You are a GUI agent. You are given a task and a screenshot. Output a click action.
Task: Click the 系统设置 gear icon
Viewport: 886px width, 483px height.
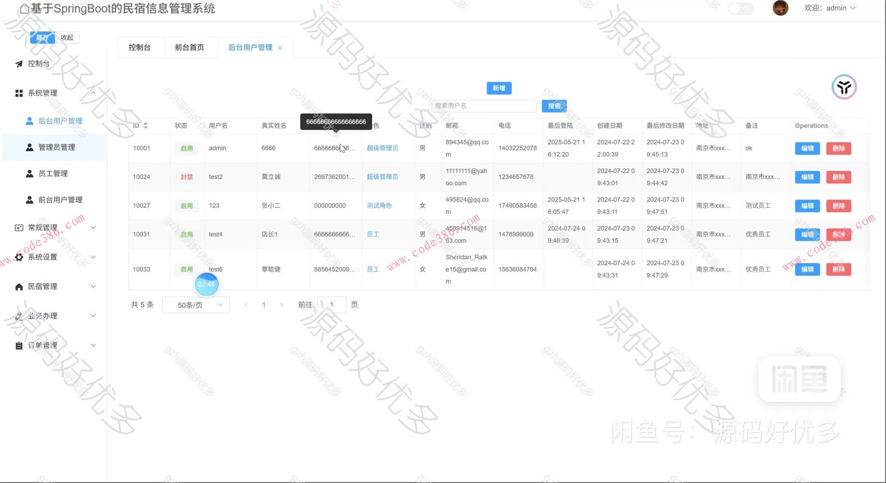[x=19, y=257]
